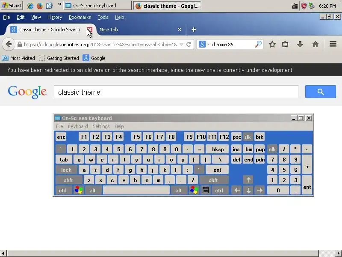Click the horizontal scrollbar left arrow
The height and width of the screenshot is (257, 342).
click(3, 254)
